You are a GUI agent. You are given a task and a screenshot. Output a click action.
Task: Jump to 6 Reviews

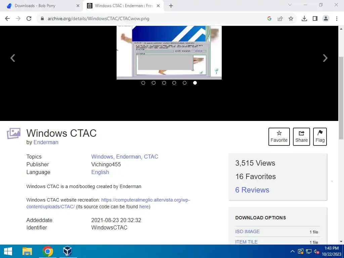pyautogui.click(x=252, y=190)
